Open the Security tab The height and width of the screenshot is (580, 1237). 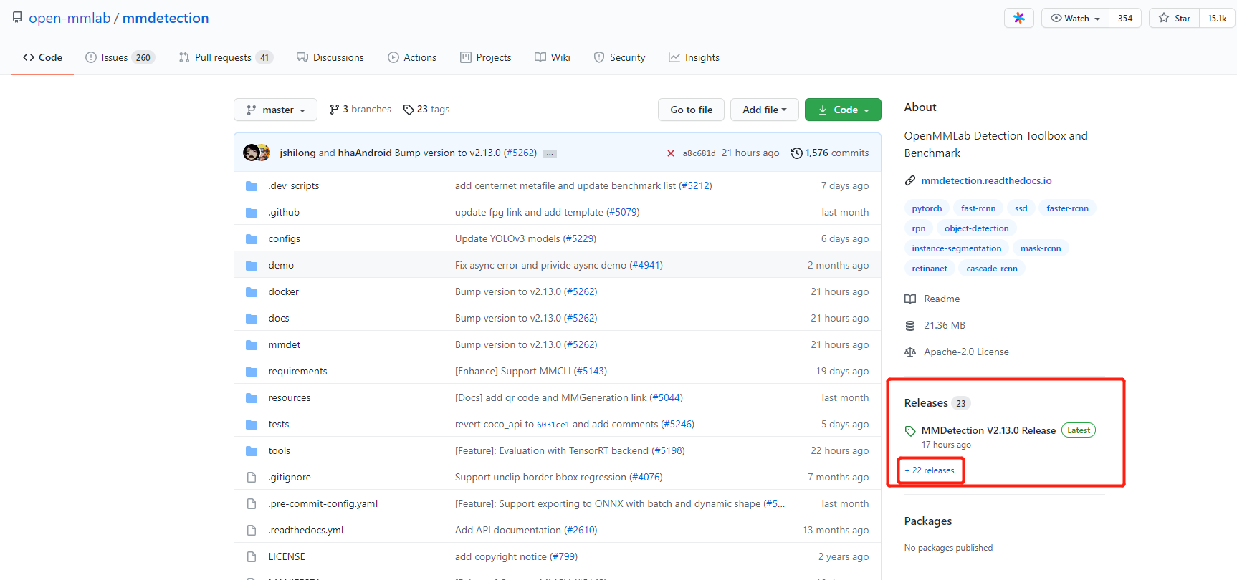point(620,57)
